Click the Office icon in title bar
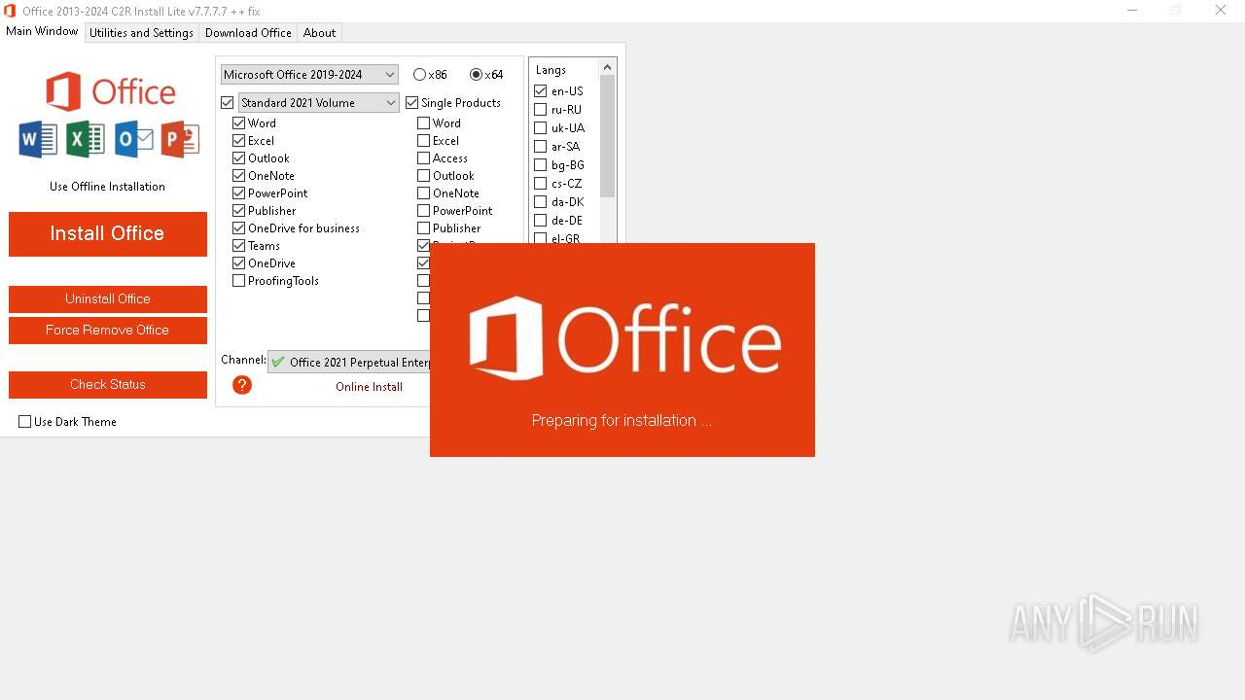1245x700 pixels. pos(10,11)
